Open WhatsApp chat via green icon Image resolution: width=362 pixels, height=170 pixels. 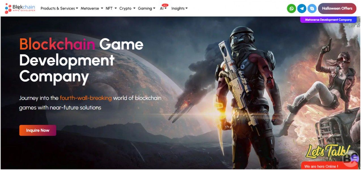pos(291,8)
